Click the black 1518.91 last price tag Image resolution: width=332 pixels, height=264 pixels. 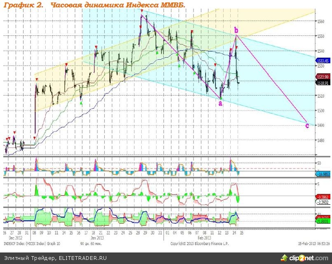323,83
